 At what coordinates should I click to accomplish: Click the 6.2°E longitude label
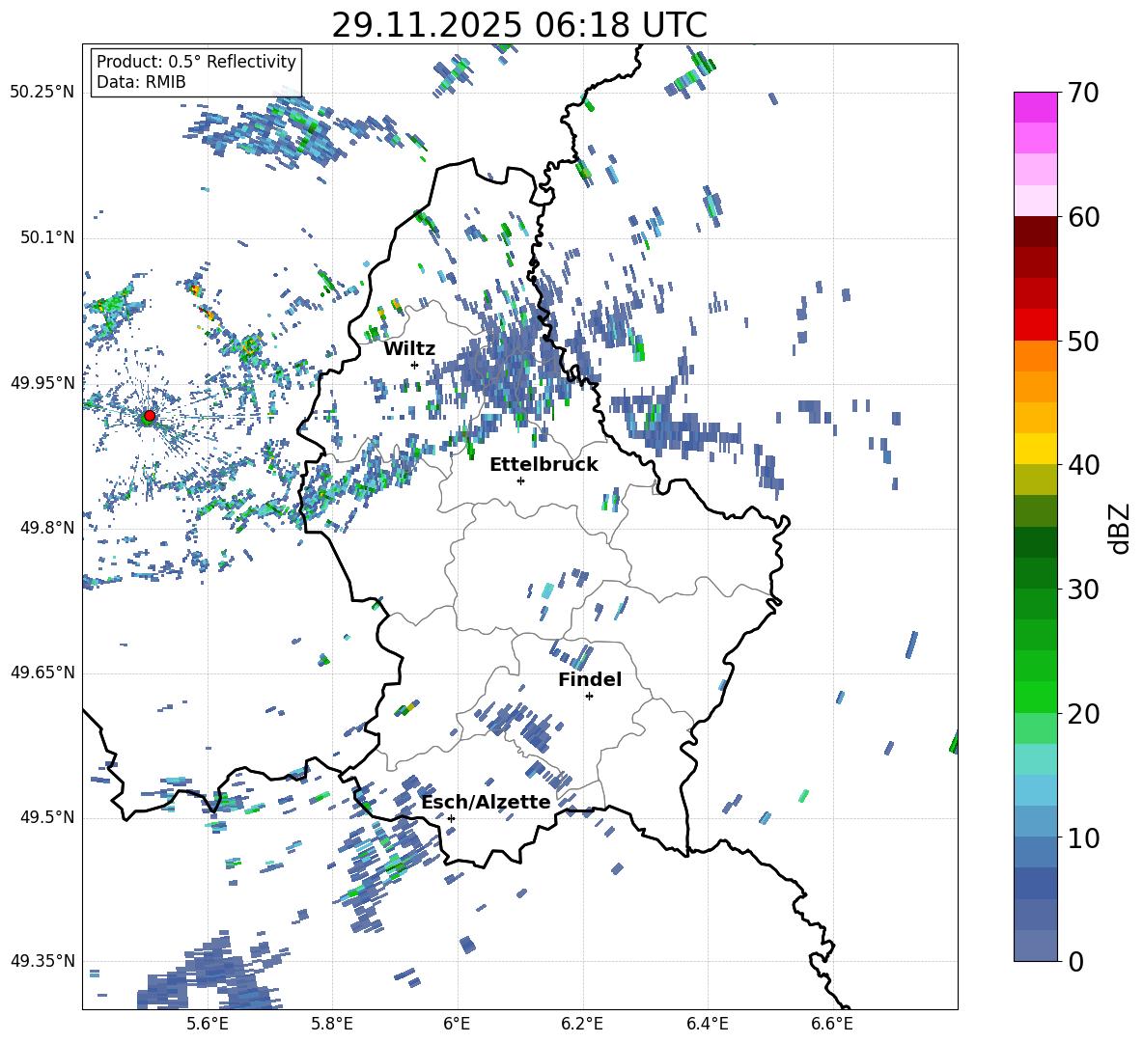pyautogui.click(x=582, y=1025)
